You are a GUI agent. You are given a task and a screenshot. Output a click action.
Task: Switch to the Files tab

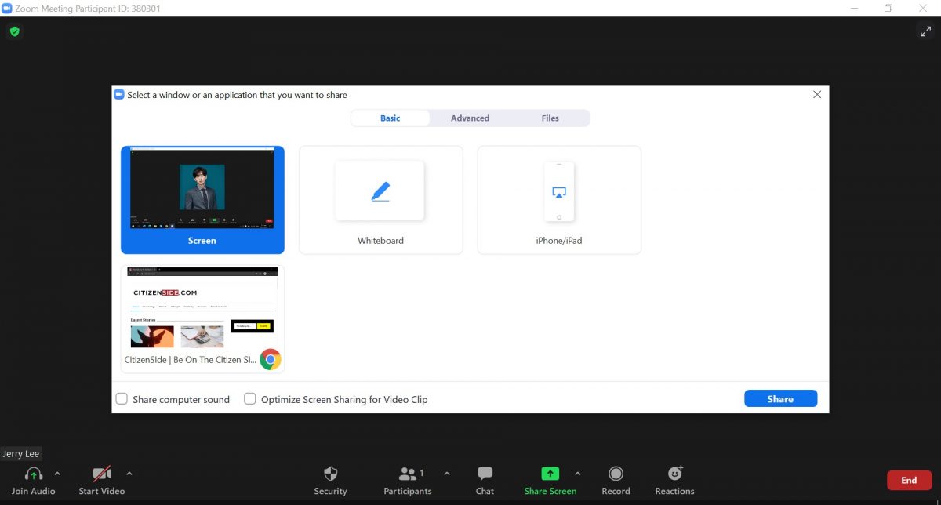(550, 118)
